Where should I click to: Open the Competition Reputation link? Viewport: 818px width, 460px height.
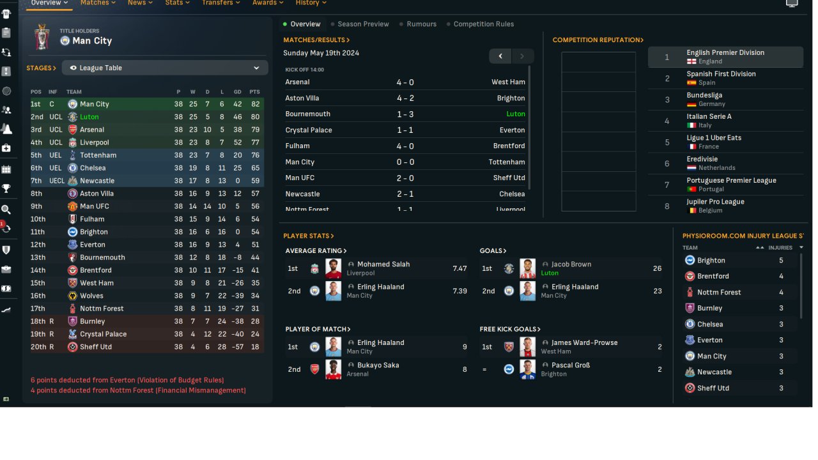(x=598, y=40)
